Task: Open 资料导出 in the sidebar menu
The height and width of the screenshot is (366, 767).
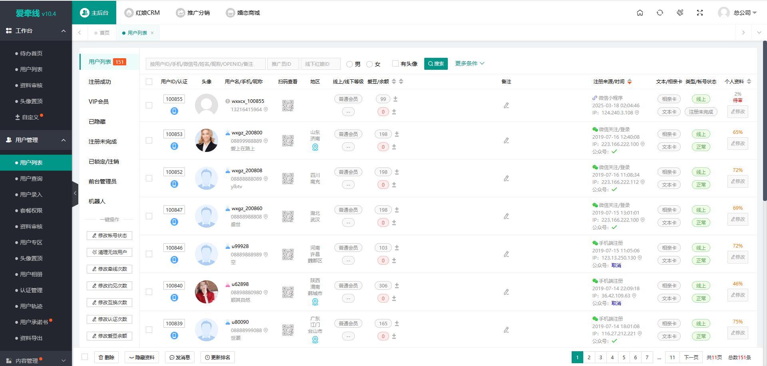Action: pos(31,338)
